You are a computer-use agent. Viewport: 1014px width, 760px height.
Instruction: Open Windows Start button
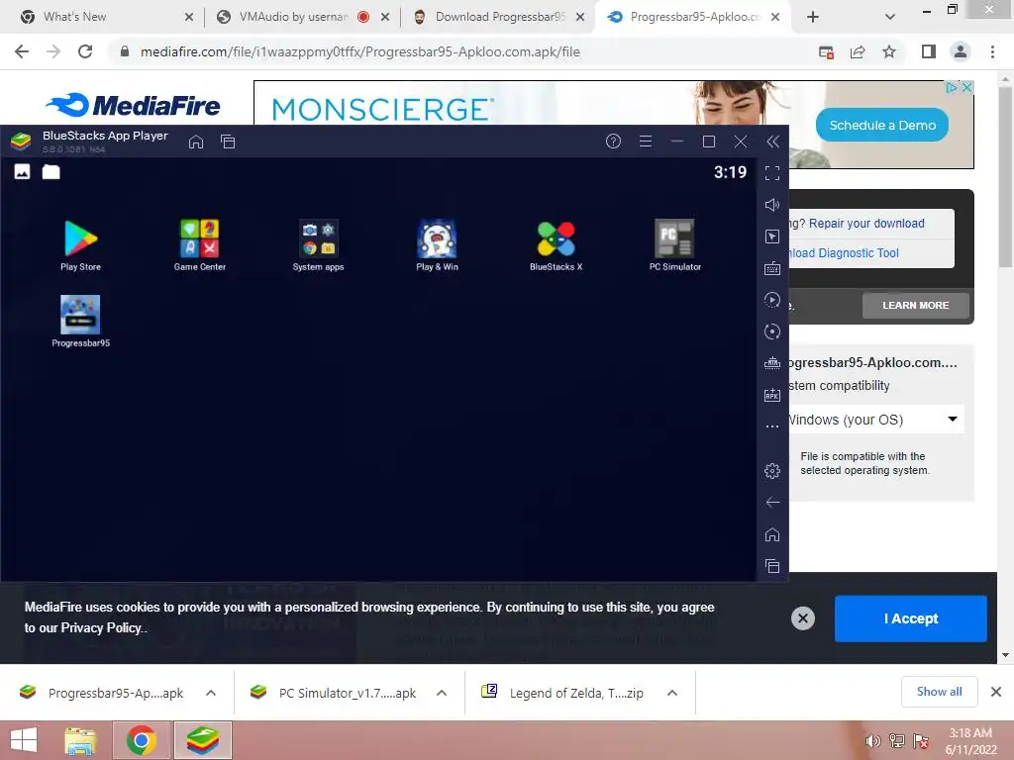point(24,740)
